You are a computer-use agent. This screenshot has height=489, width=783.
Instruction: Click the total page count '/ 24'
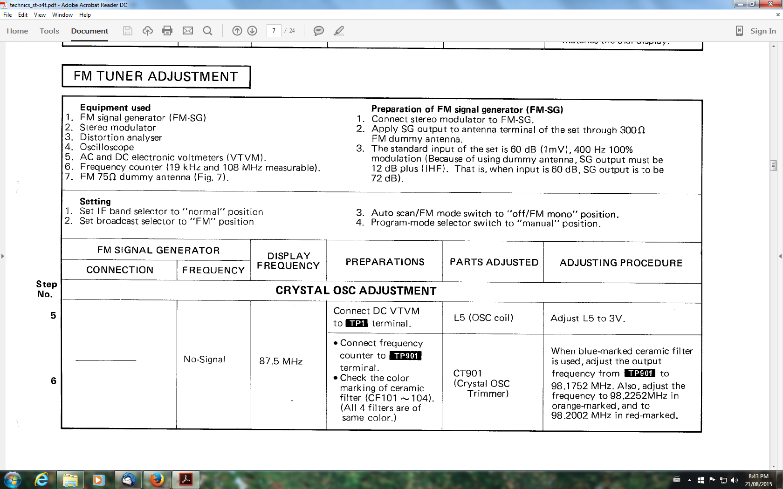[x=290, y=31]
